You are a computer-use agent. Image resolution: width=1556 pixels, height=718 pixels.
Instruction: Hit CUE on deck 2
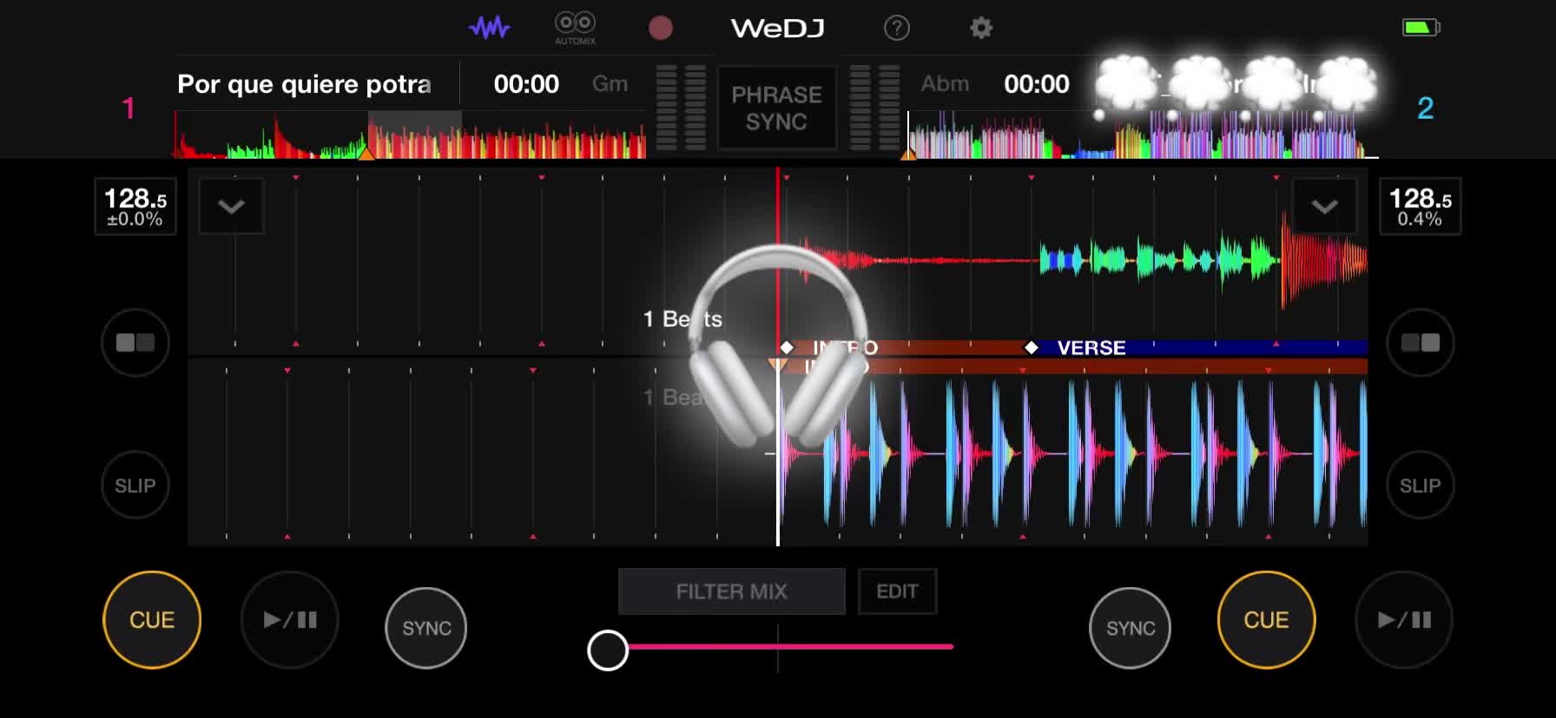pyautogui.click(x=1267, y=620)
